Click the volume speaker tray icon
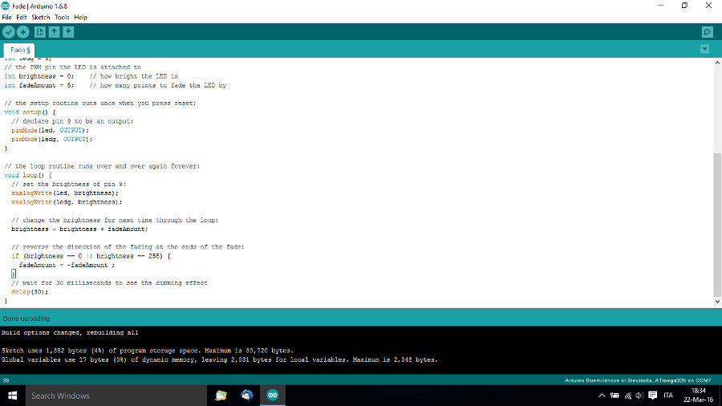The height and width of the screenshot is (406, 722). (x=639, y=396)
